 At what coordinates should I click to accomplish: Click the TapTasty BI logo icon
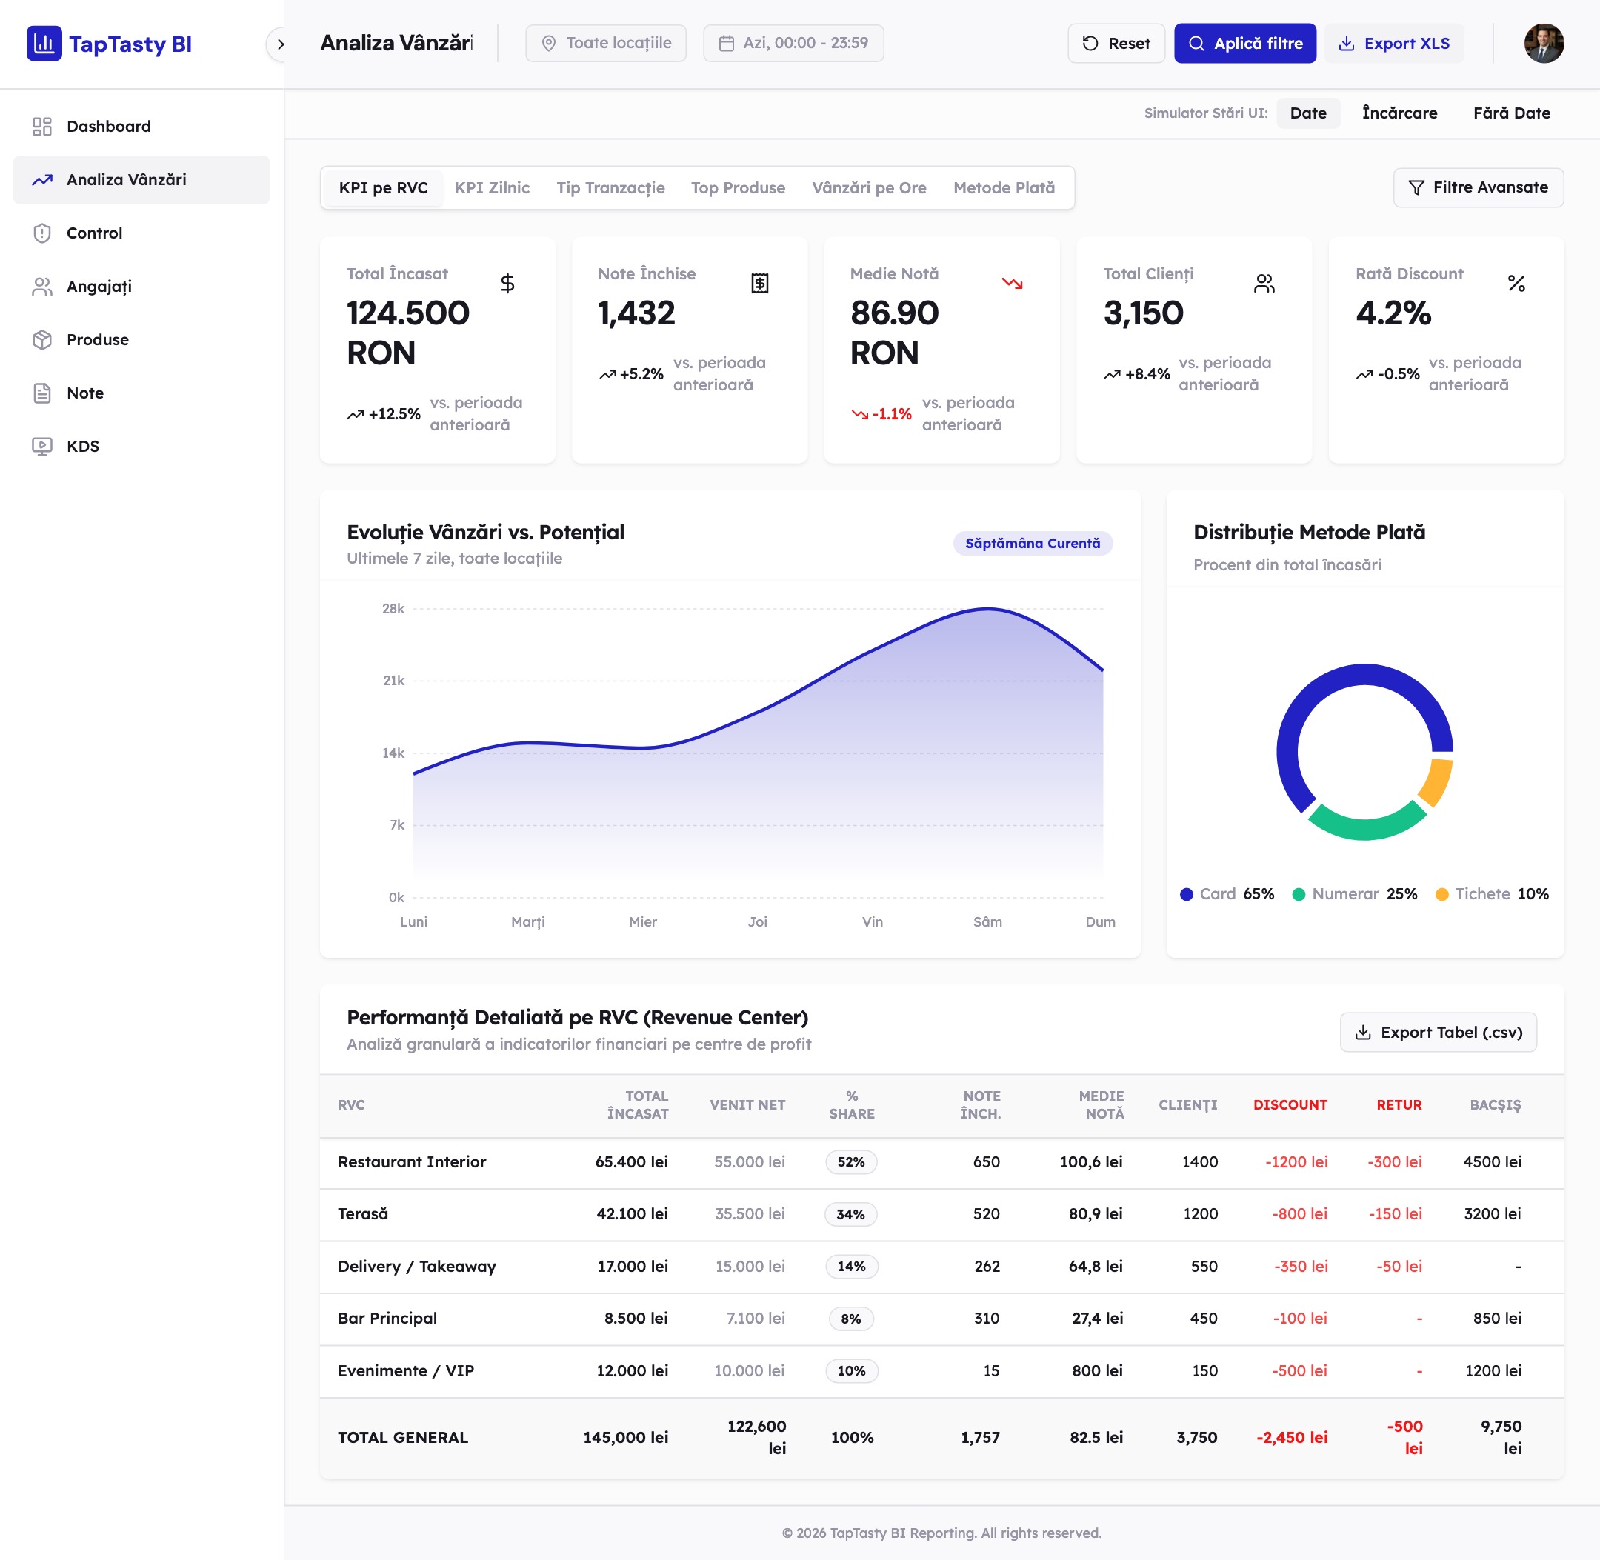click(x=44, y=44)
